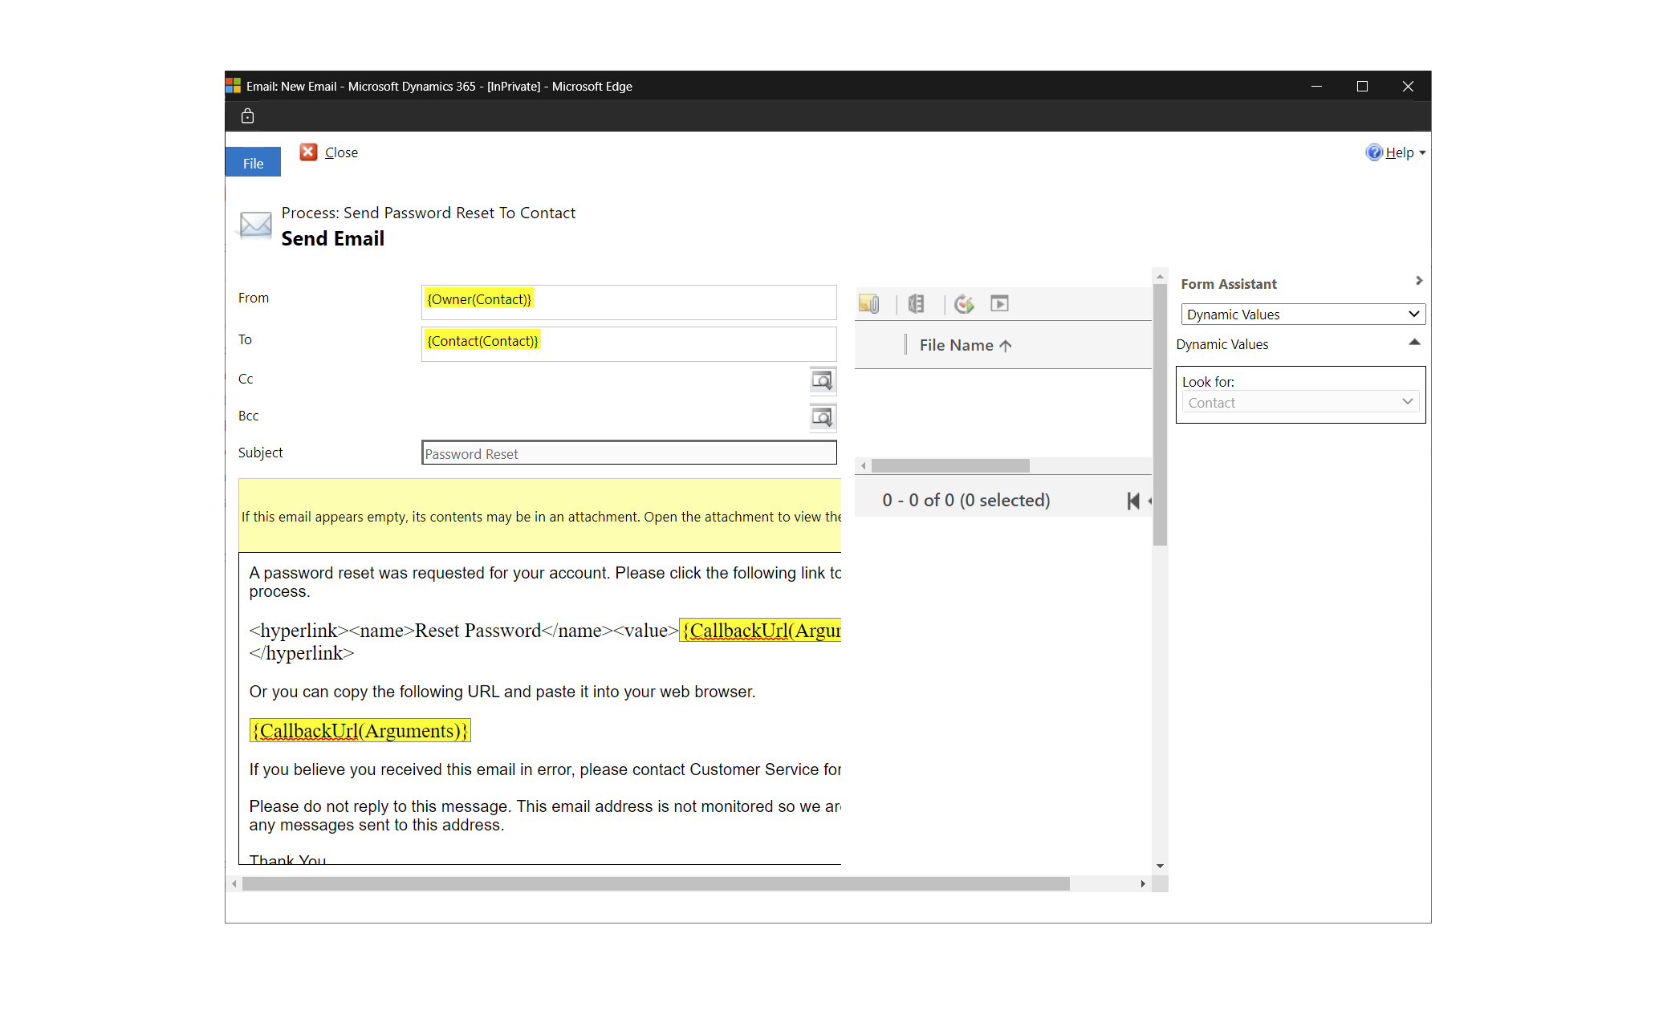Click the scroll left arrow in attachment panel

coord(864,465)
